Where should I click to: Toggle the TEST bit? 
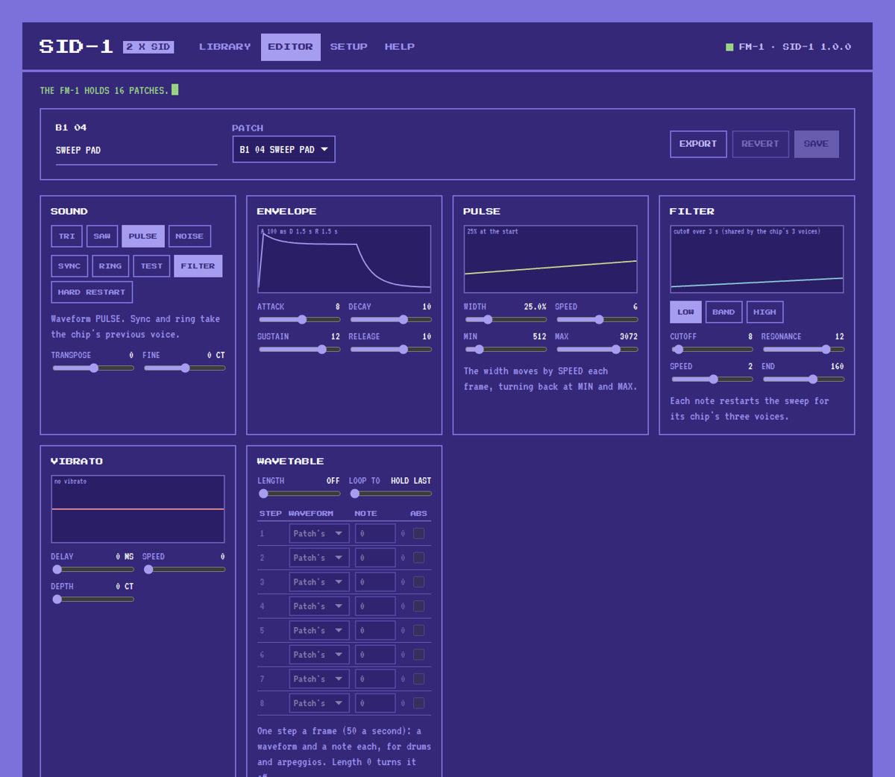pyautogui.click(x=151, y=266)
